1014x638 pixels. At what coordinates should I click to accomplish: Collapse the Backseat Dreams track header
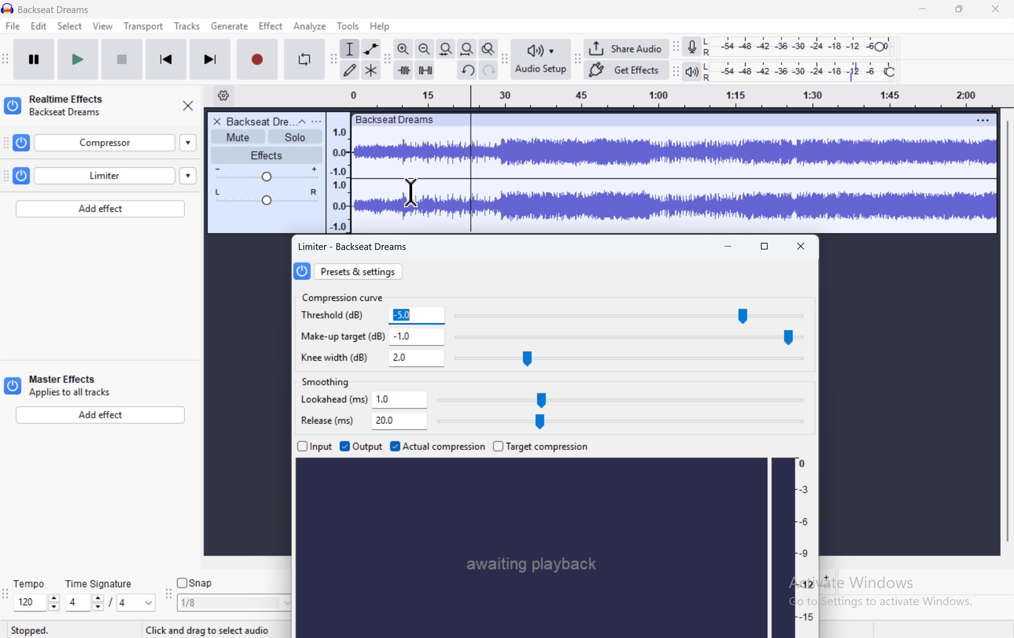[302, 121]
